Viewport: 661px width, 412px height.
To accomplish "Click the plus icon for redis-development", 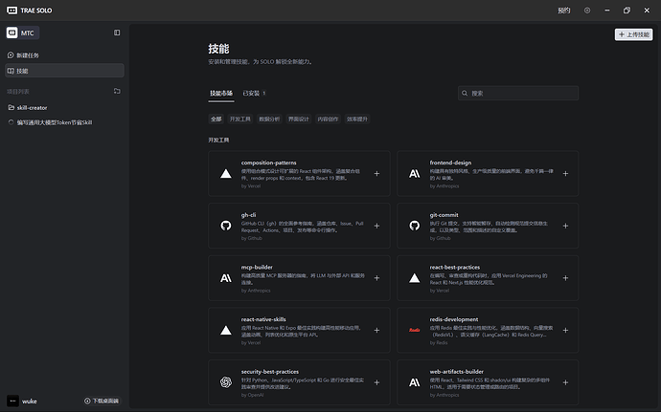I will pos(565,330).
